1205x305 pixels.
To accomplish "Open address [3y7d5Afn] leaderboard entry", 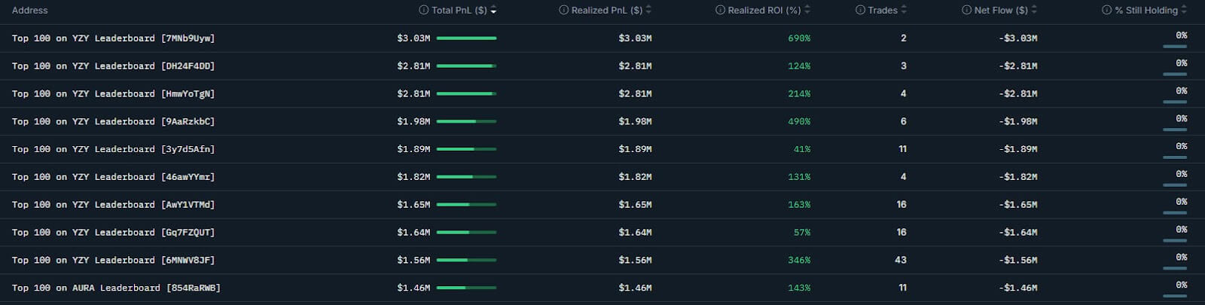I will pyautogui.click(x=113, y=149).
